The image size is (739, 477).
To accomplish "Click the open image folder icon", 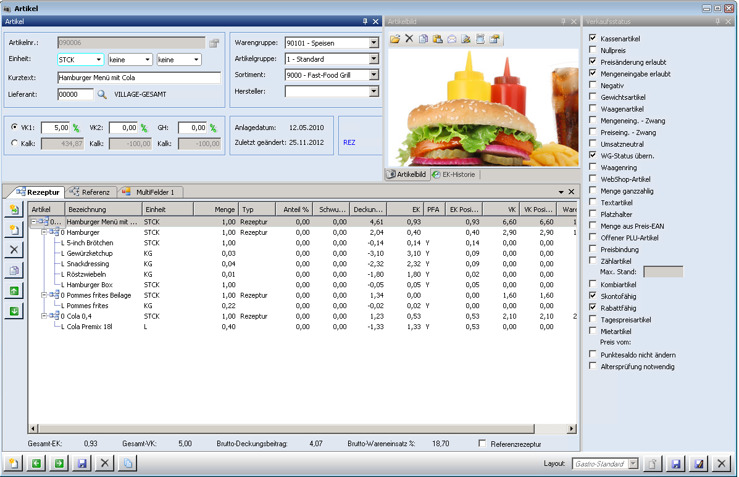I will 395,39.
